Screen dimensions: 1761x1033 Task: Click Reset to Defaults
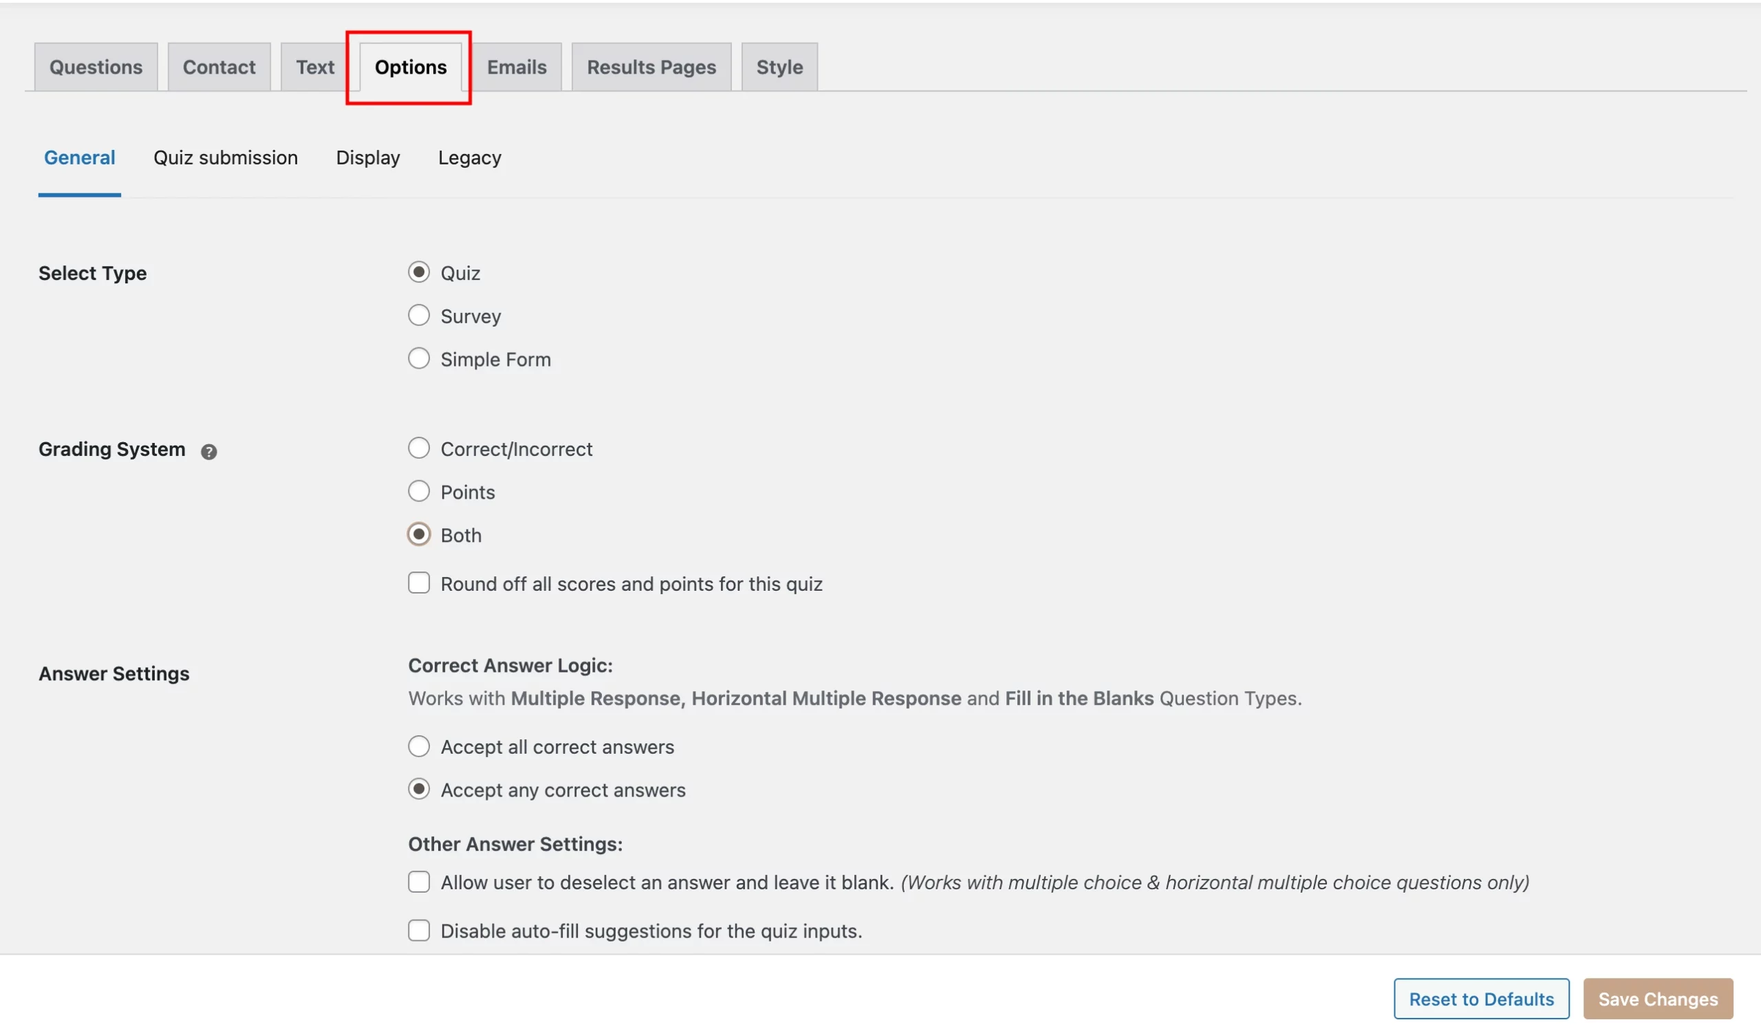pyautogui.click(x=1481, y=998)
